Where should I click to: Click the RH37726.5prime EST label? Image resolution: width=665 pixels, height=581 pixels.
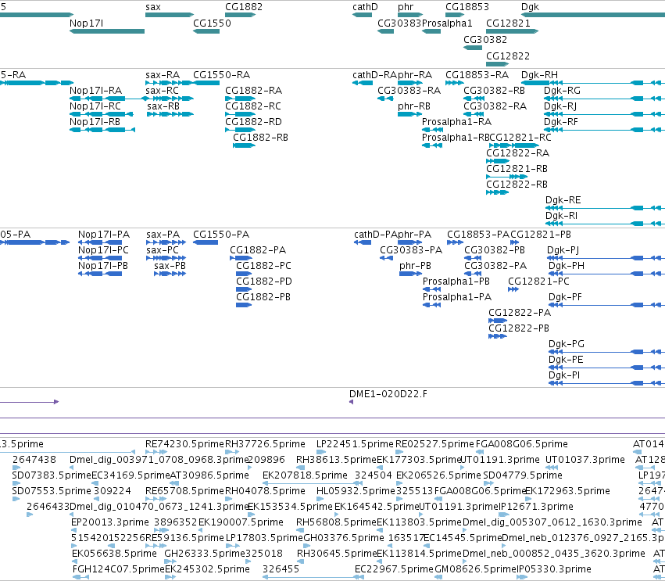coord(265,444)
